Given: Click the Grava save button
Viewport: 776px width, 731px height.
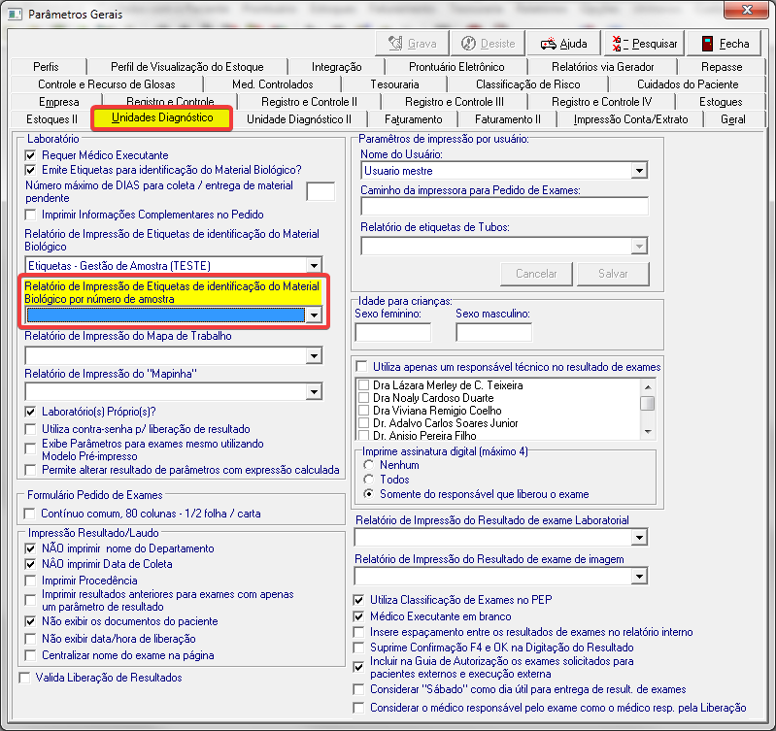Looking at the screenshot, I should 412,44.
